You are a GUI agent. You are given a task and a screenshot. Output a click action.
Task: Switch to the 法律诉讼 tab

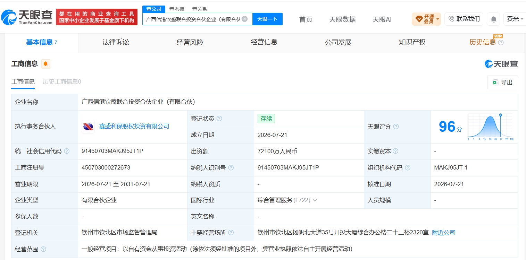[116, 42]
